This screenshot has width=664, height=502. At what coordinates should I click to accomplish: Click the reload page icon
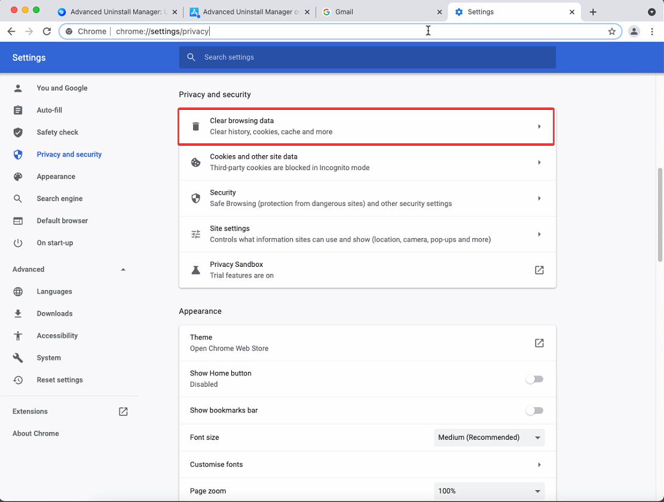click(47, 32)
